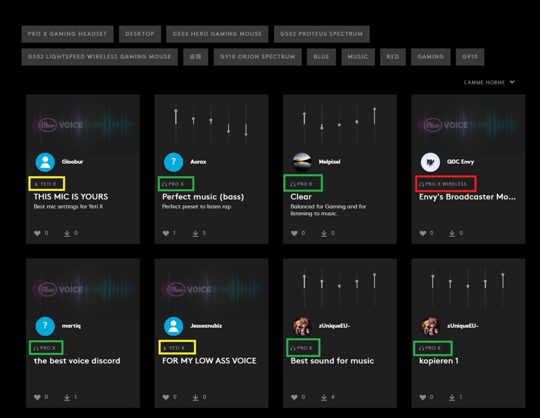Filter by BLUE tag

click(321, 57)
